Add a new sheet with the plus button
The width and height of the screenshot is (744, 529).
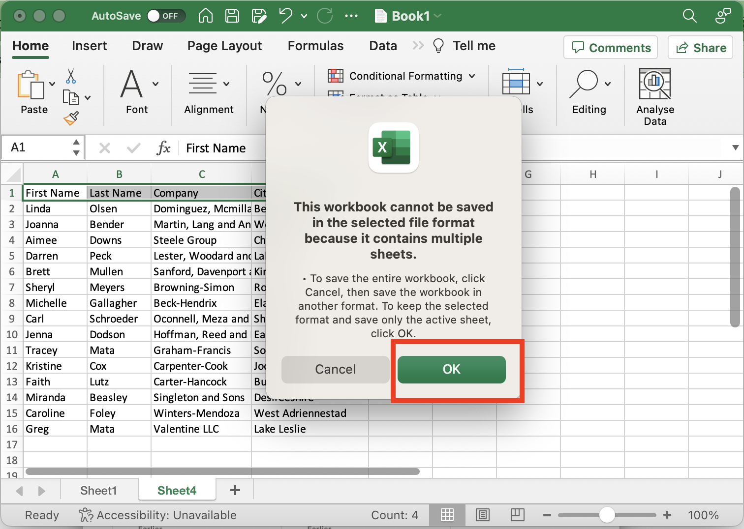(235, 490)
